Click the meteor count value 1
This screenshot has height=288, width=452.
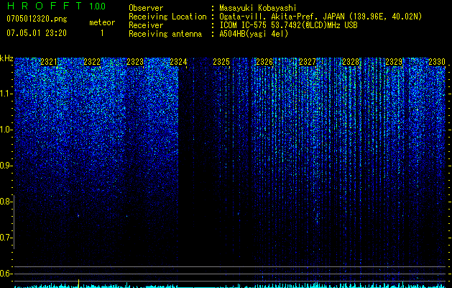pyautogui.click(x=102, y=33)
